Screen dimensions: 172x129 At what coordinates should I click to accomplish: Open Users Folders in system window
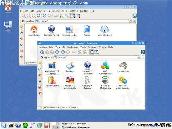[104, 31]
